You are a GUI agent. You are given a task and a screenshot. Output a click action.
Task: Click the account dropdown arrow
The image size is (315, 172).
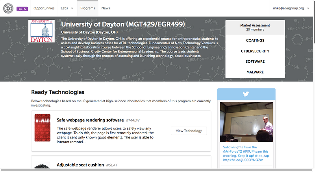click(x=308, y=8)
